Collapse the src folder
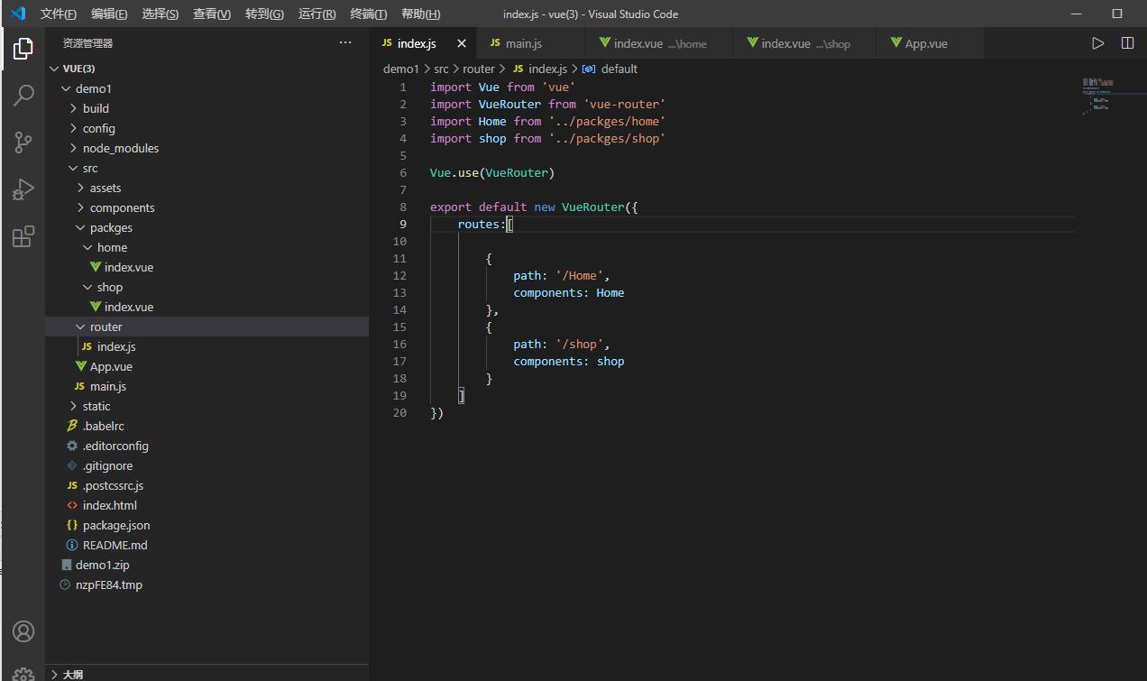 (206, 168)
